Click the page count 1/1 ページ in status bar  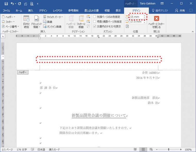7,149
